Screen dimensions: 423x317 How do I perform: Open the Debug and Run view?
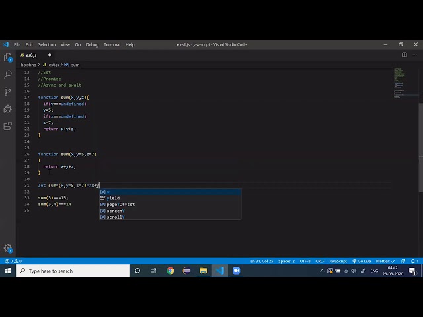pos(8,108)
